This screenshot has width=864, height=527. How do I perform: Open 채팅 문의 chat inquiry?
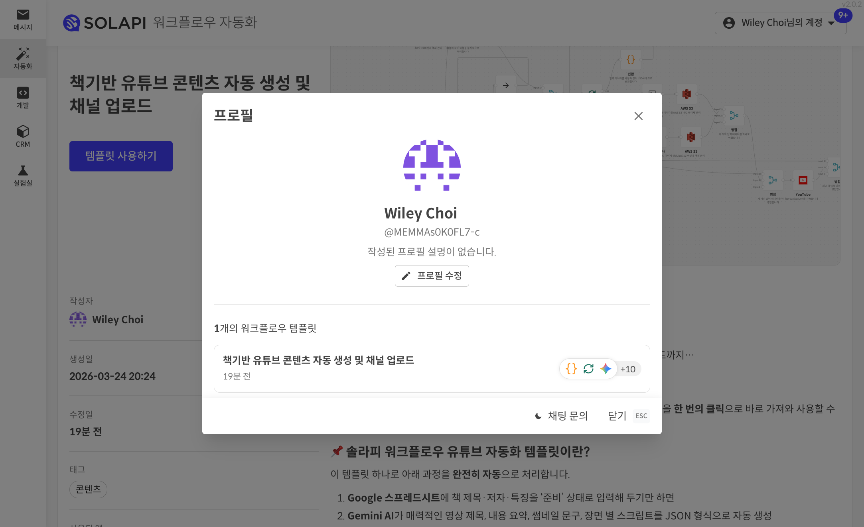(x=568, y=416)
